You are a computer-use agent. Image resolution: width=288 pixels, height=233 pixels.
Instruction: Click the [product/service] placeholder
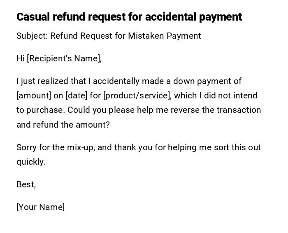137,96
